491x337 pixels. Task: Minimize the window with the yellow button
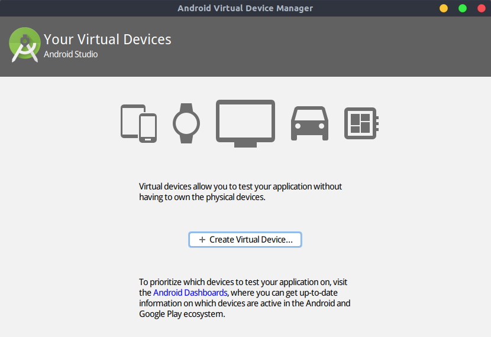point(444,8)
